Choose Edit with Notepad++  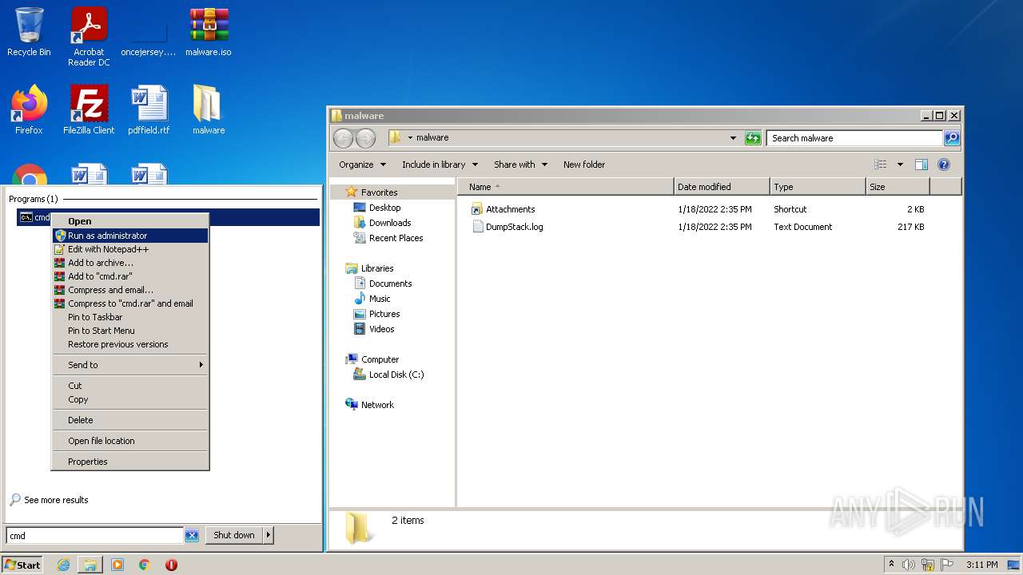click(129, 249)
